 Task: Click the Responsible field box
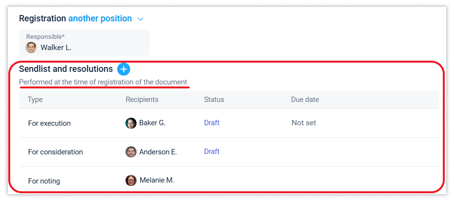coord(84,43)
